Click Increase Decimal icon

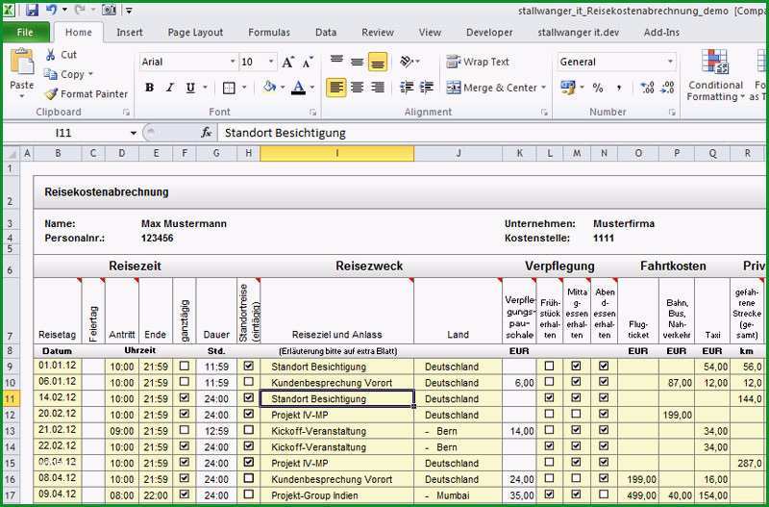tap(647, 88)
